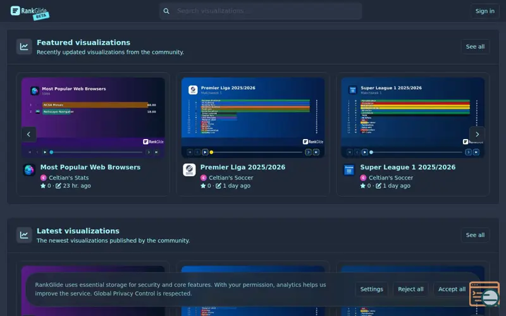Go to next featured carousel slide
506x316 pixels.
pyautogui.click(x=477, y=134)
